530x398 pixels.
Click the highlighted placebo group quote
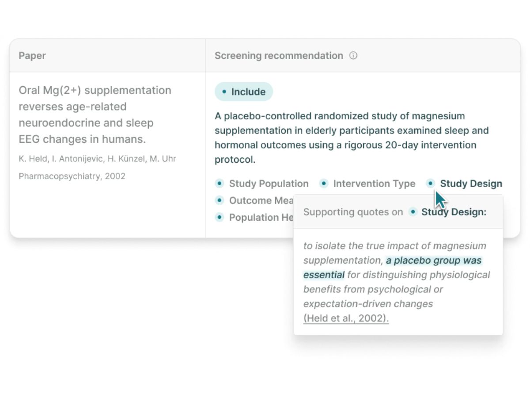tap(392, 268)
